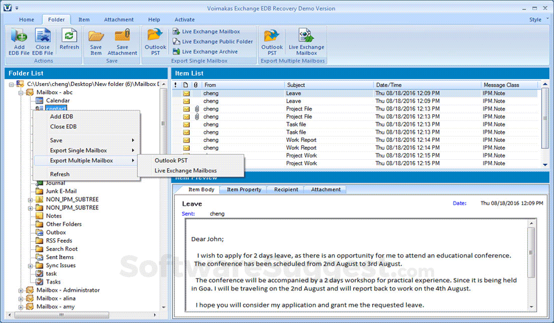The width and height of the screenshot is (554, 323).
Task: Open the Attachment ribbon tab
Action: [x=119, y=20]
